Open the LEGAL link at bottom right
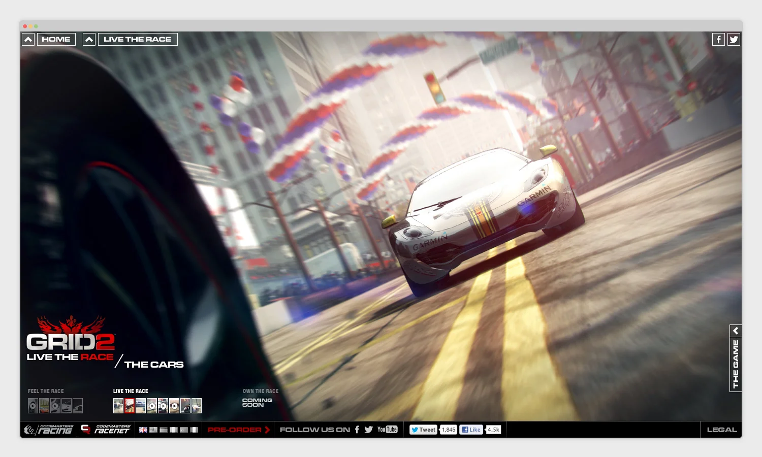 coord(722,429)
